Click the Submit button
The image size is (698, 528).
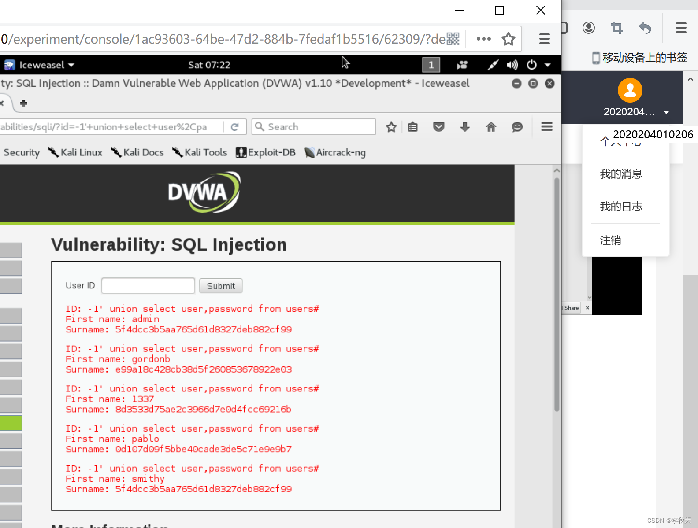point(221,286)
